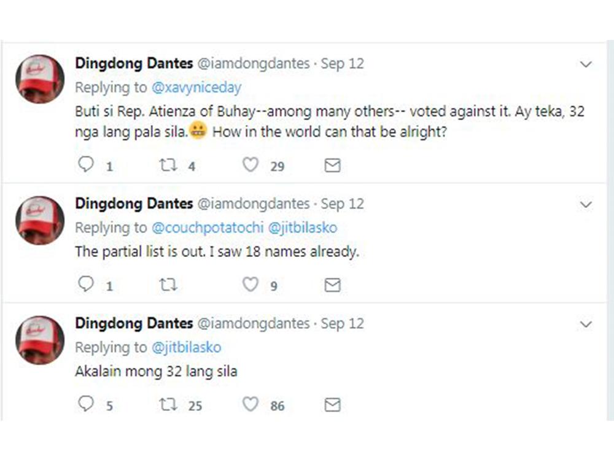
Task: Send Rep. Atienza tweet via direct message
Action: point(332,165)
